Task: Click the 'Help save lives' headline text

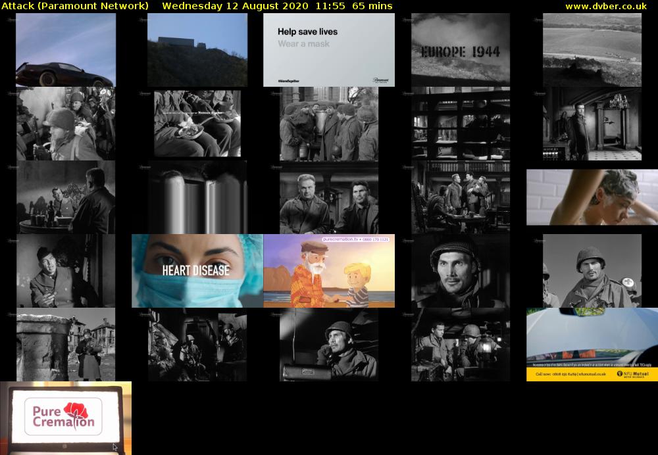Action: pyautogui.click(x=307, y=32)
